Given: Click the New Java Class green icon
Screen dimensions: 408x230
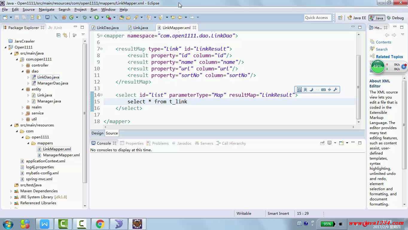Looking at the screenshot, I should [71, 18].
